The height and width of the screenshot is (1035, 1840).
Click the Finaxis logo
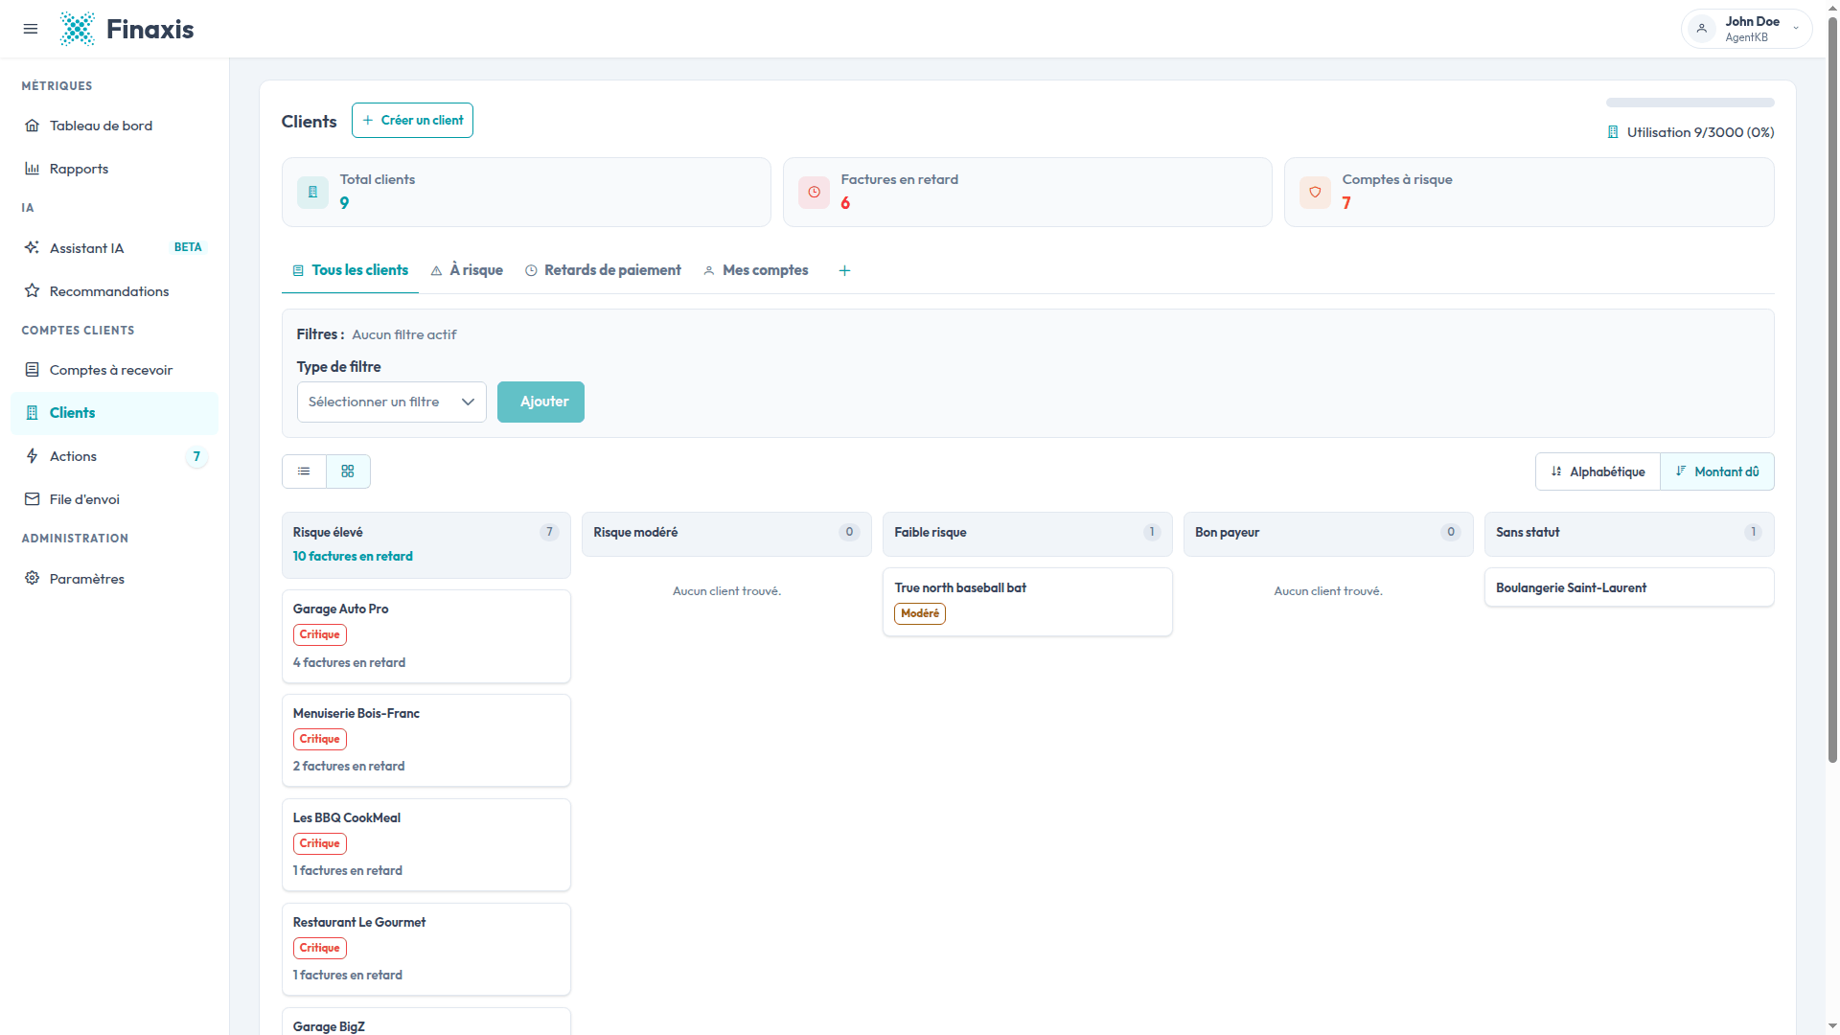coord(126,29)
